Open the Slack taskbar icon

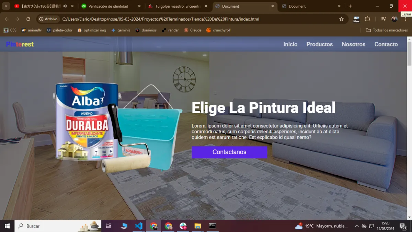pyautogui.click(x=183, y=226)
